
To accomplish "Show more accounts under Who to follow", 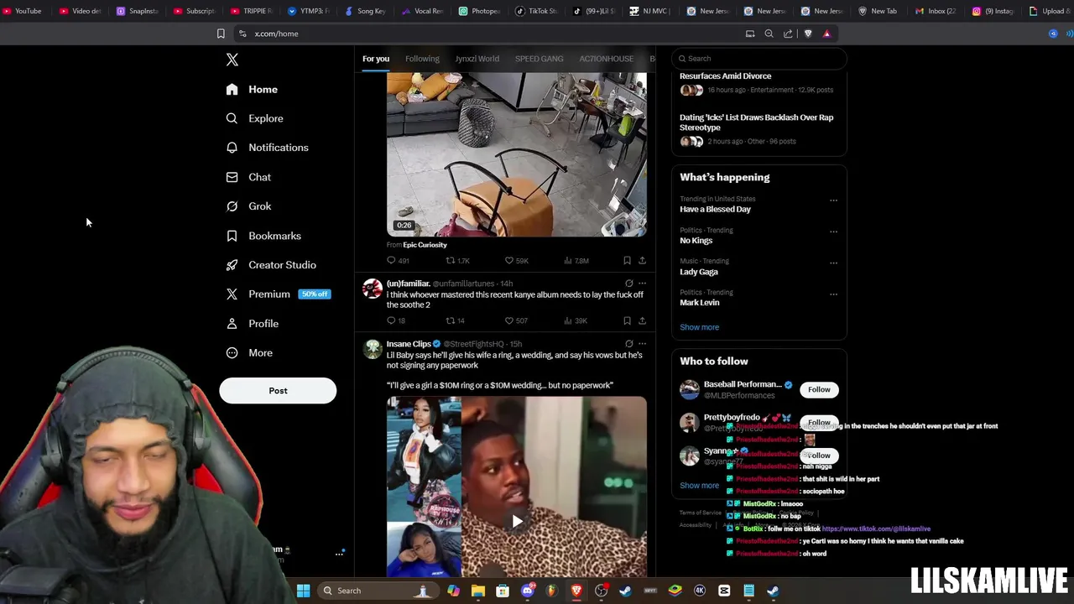I will (x=699, y=486).
